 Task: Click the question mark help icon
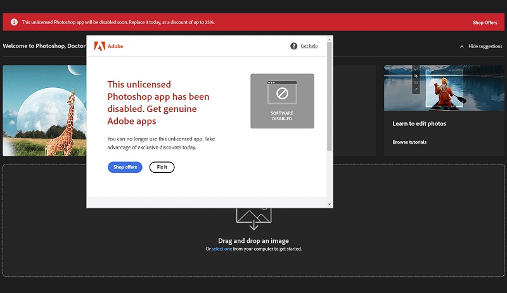[293, 46]
